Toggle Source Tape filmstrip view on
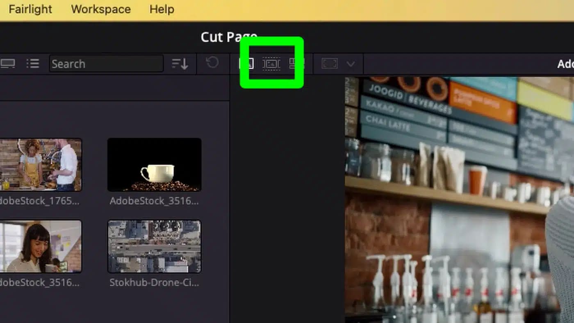The height and width of the screenshot is (323, 574). (x=271, y=64)
